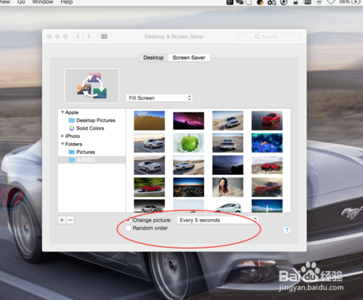Choose the white Mustang rear view thumbnail
Viewport: 363px width, 300px height.
[228, 143]
